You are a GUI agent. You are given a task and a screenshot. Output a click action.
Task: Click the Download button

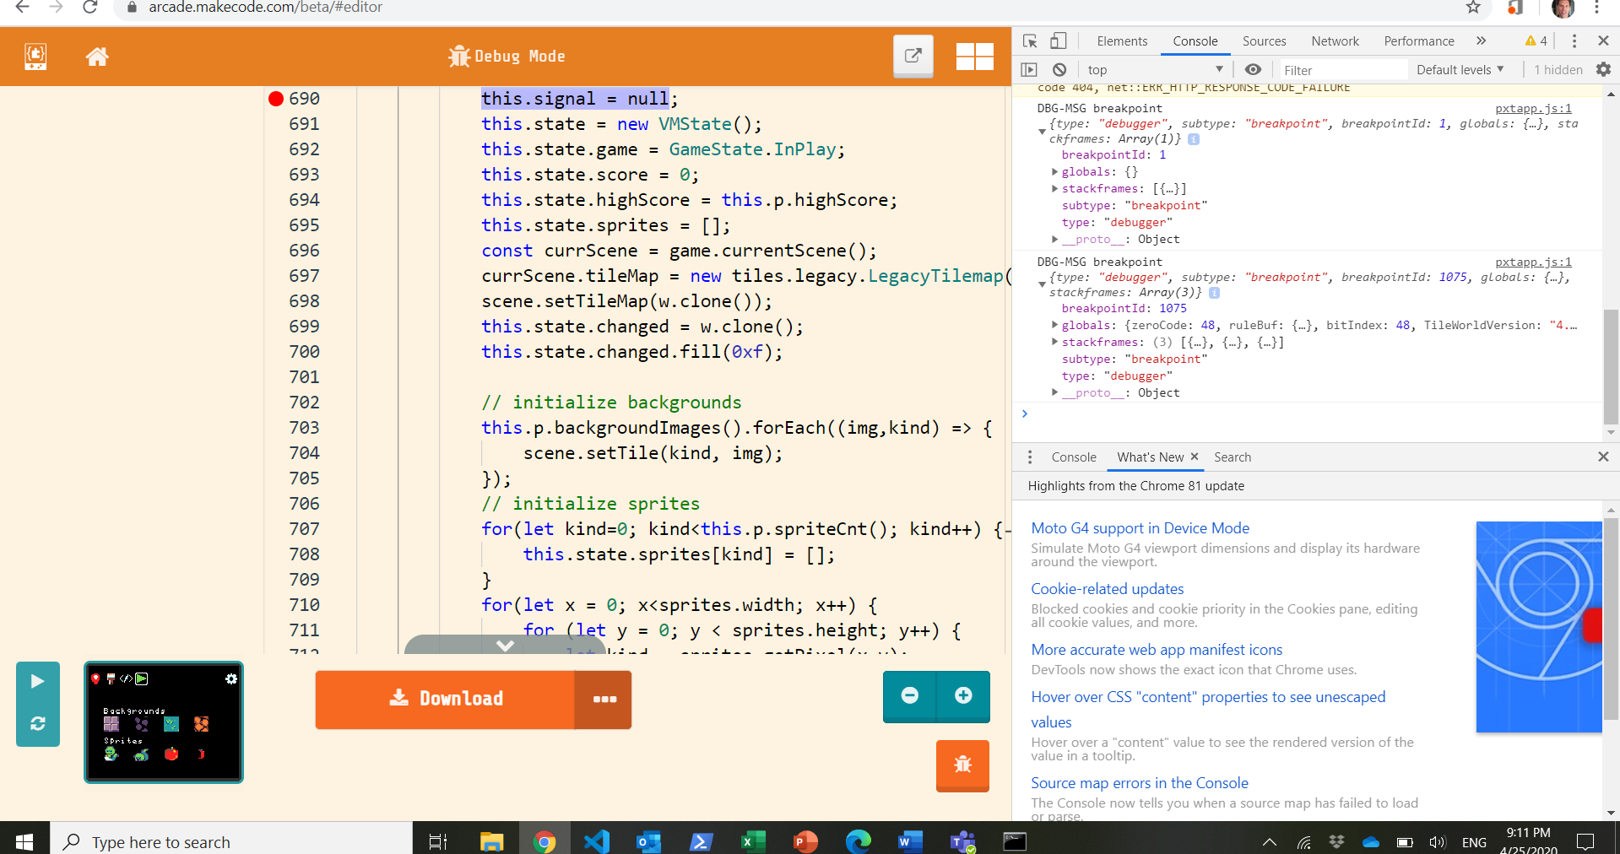(448, 699)
